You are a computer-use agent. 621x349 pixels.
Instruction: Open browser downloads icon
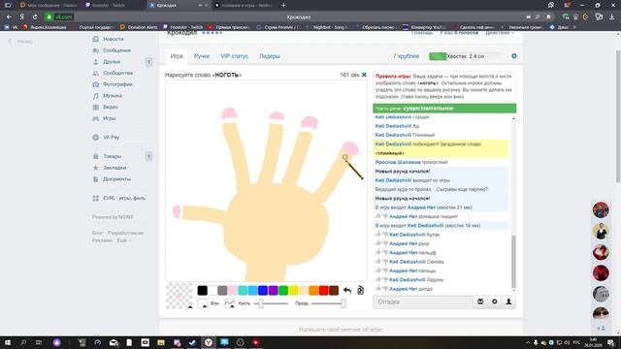[x=612, y=17]
